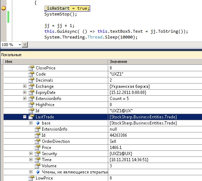Click the Code property icon
Screen dimensions: 202x181
(31, 74)
